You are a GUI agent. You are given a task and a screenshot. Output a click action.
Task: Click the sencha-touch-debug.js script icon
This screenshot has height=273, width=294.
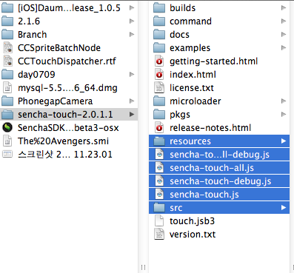(x=159, y=181)
